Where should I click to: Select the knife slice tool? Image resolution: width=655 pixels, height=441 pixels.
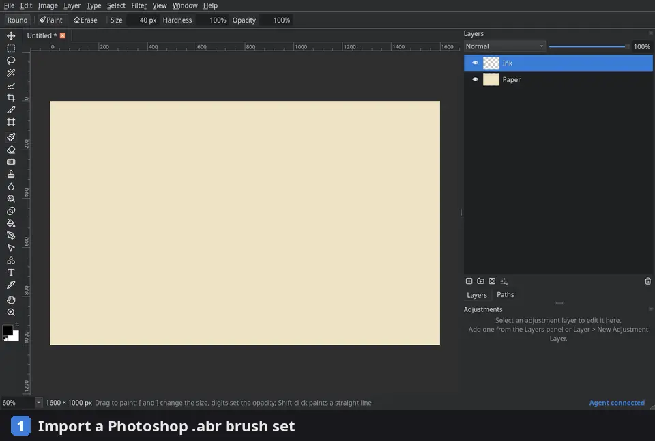[11, 109]
